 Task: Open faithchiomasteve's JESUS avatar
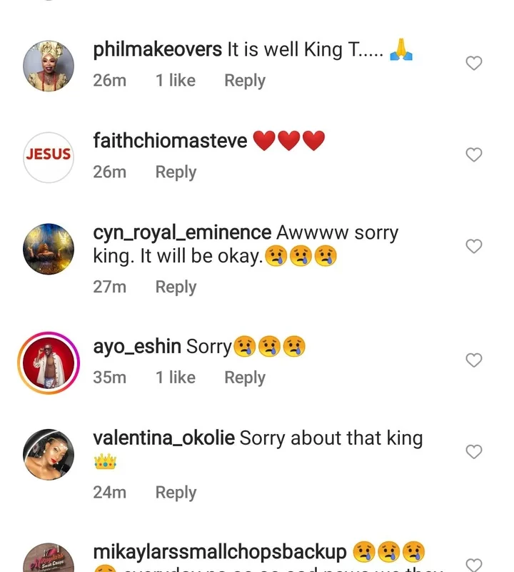tap(49, 157)
